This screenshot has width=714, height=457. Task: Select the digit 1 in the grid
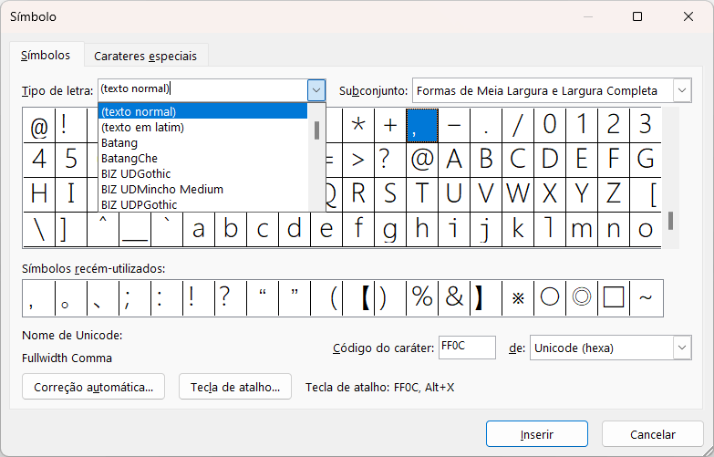pos(582,125)
